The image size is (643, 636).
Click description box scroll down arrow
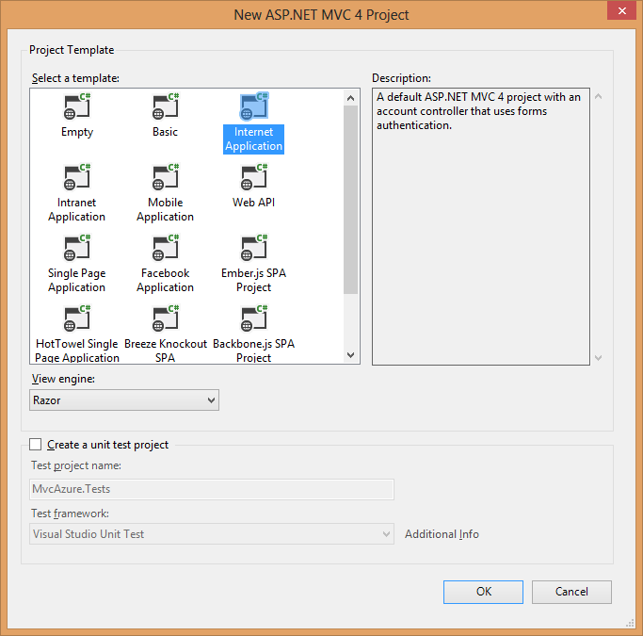click(599, 358)
